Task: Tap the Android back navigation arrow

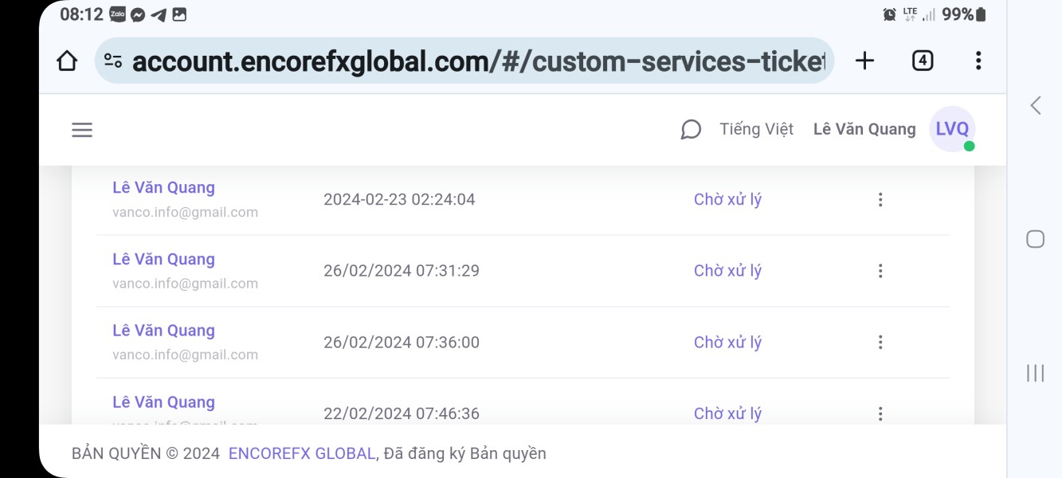Action: pos(1036,105)
